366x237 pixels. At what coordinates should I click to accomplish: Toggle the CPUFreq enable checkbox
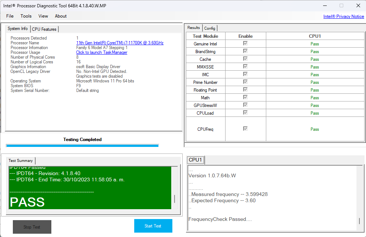245,129
